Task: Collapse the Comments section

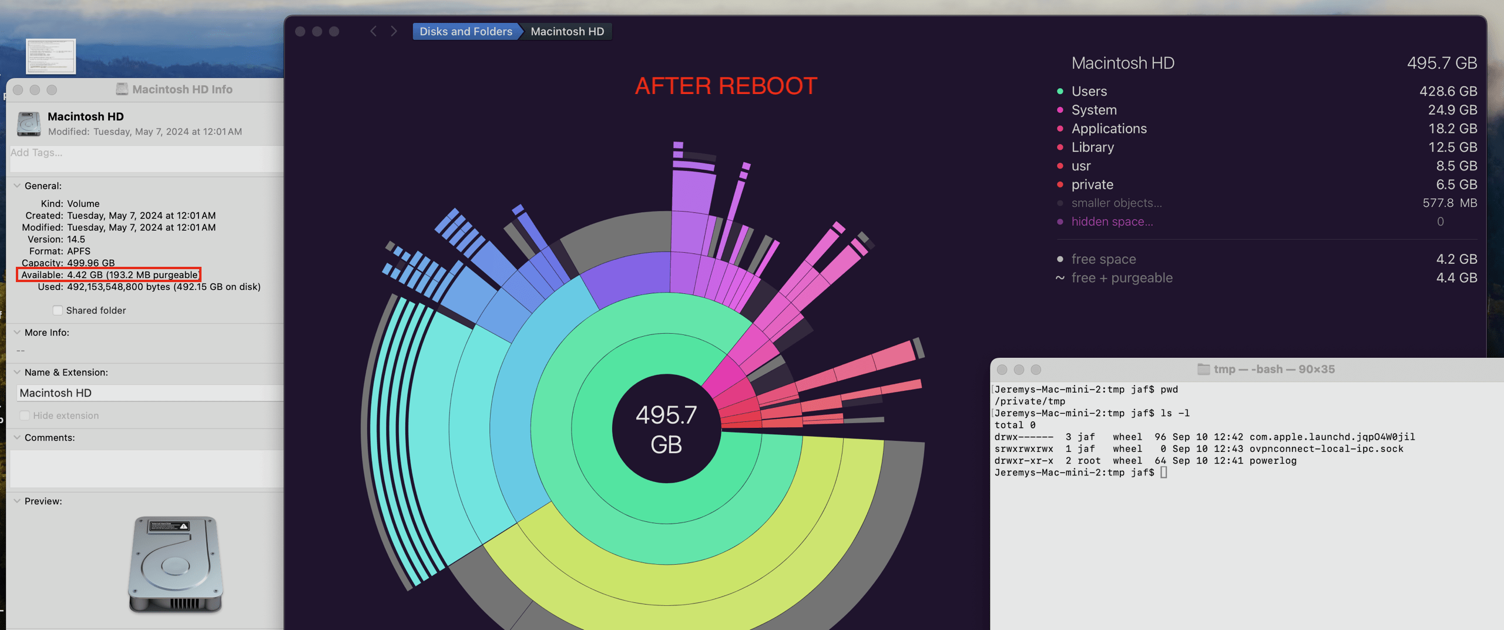Action: (17, 438)
